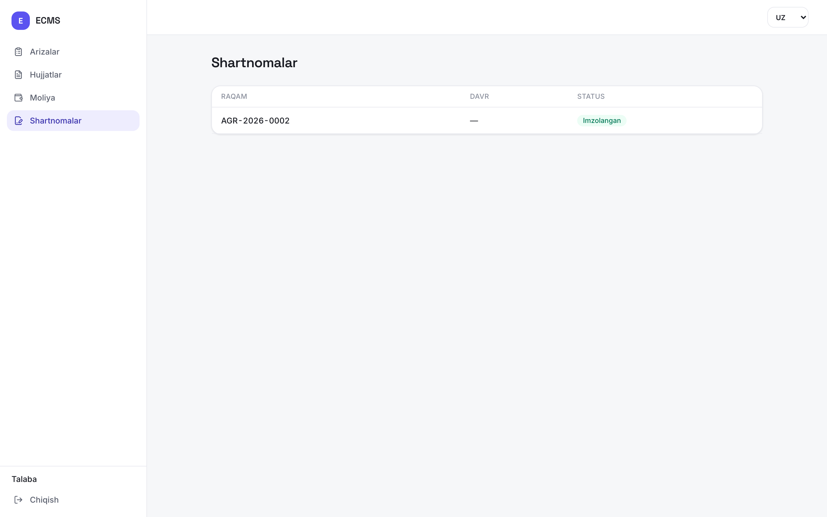This screenshot has width=827, height=517.
Task: Click the Hujjatlar document icon
Action: point(18,75)
